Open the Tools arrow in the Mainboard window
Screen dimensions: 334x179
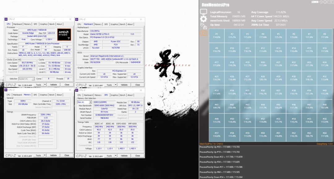[x=115, y=85]
